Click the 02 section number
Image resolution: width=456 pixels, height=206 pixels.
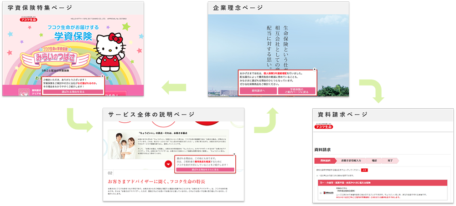click(110, 173)
